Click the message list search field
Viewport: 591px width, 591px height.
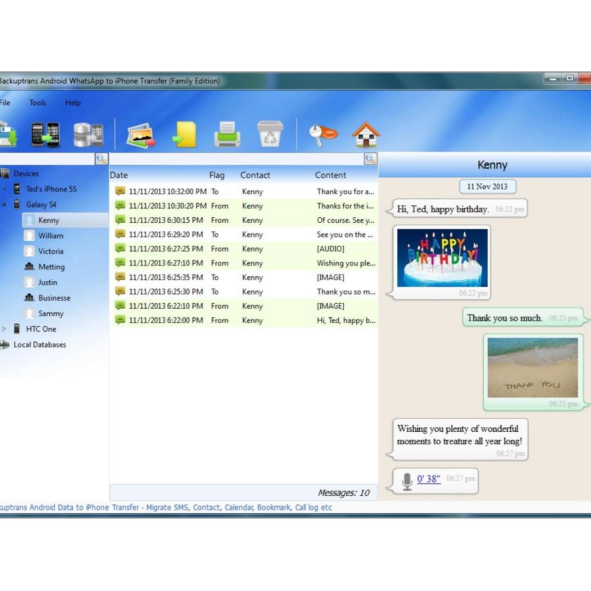[x=237, y=159]
